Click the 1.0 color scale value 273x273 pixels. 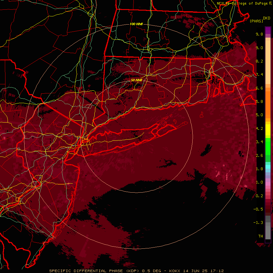259,182
